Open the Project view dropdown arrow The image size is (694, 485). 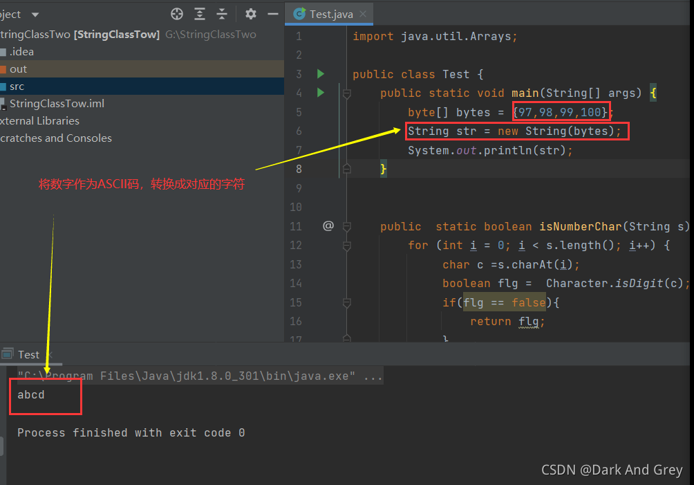click(x=35, y=15)
